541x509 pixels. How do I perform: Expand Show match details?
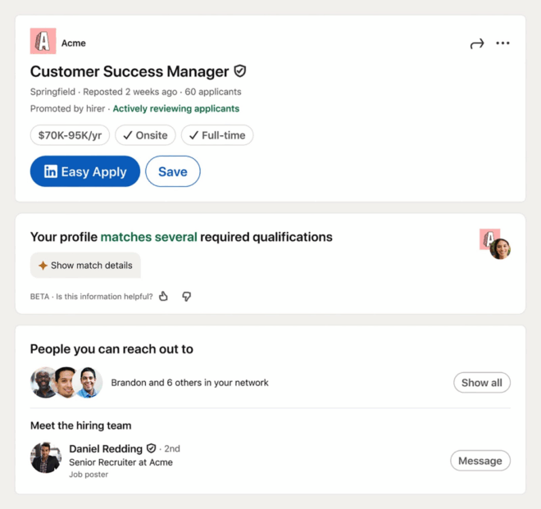[x=85, y=266]
